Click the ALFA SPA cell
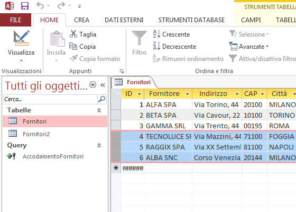Image resolution: width=296 pixels, height=212 pixels. (168, 105)
